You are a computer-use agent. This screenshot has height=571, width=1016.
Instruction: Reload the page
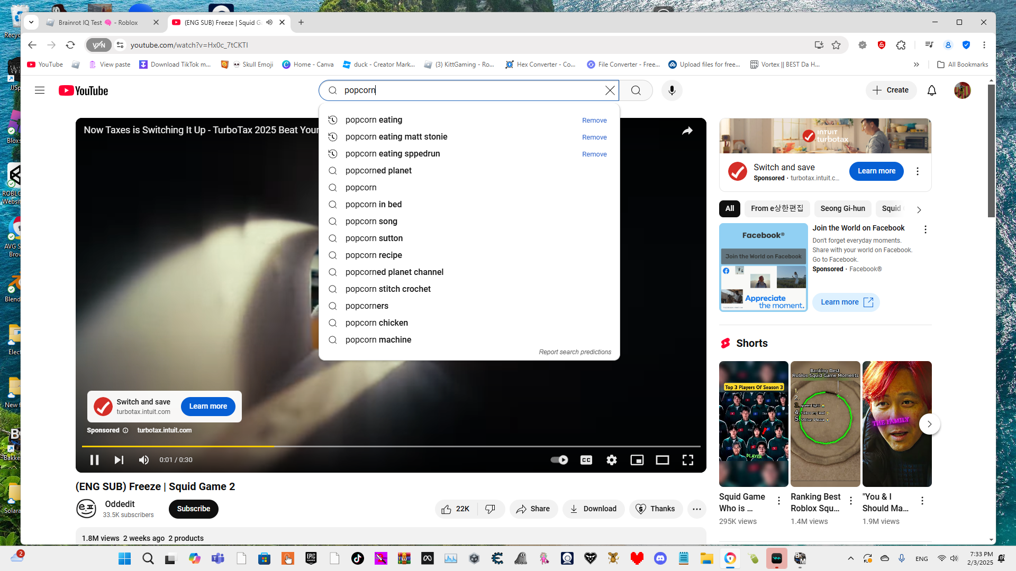[70, 45]
